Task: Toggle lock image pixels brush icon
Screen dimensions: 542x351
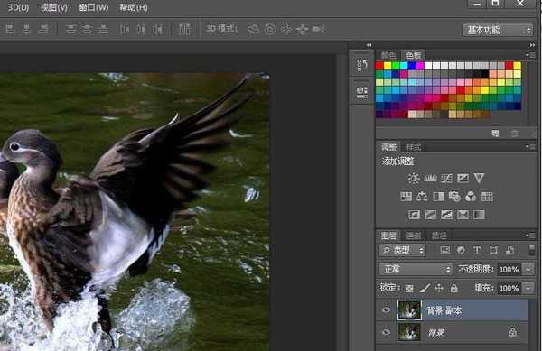Action: 425,288
